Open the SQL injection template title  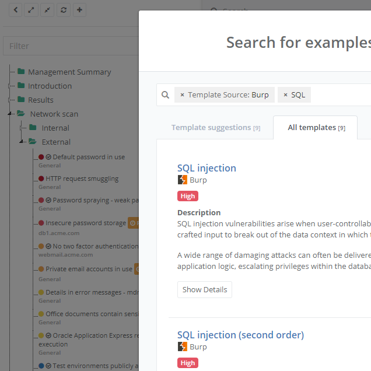[x=206, y=168]
